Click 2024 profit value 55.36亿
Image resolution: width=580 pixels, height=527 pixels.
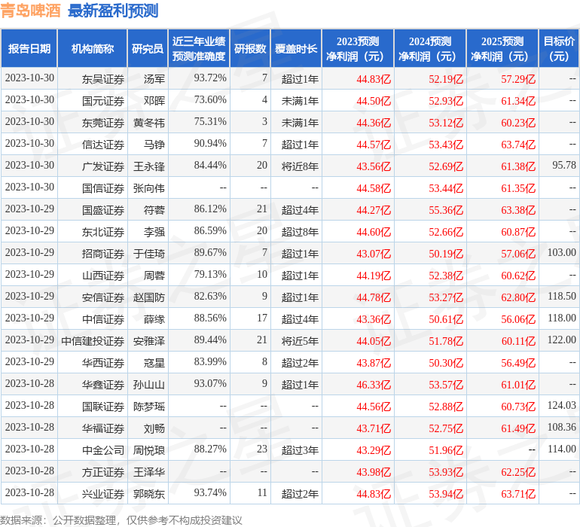[x=446, y=210]
